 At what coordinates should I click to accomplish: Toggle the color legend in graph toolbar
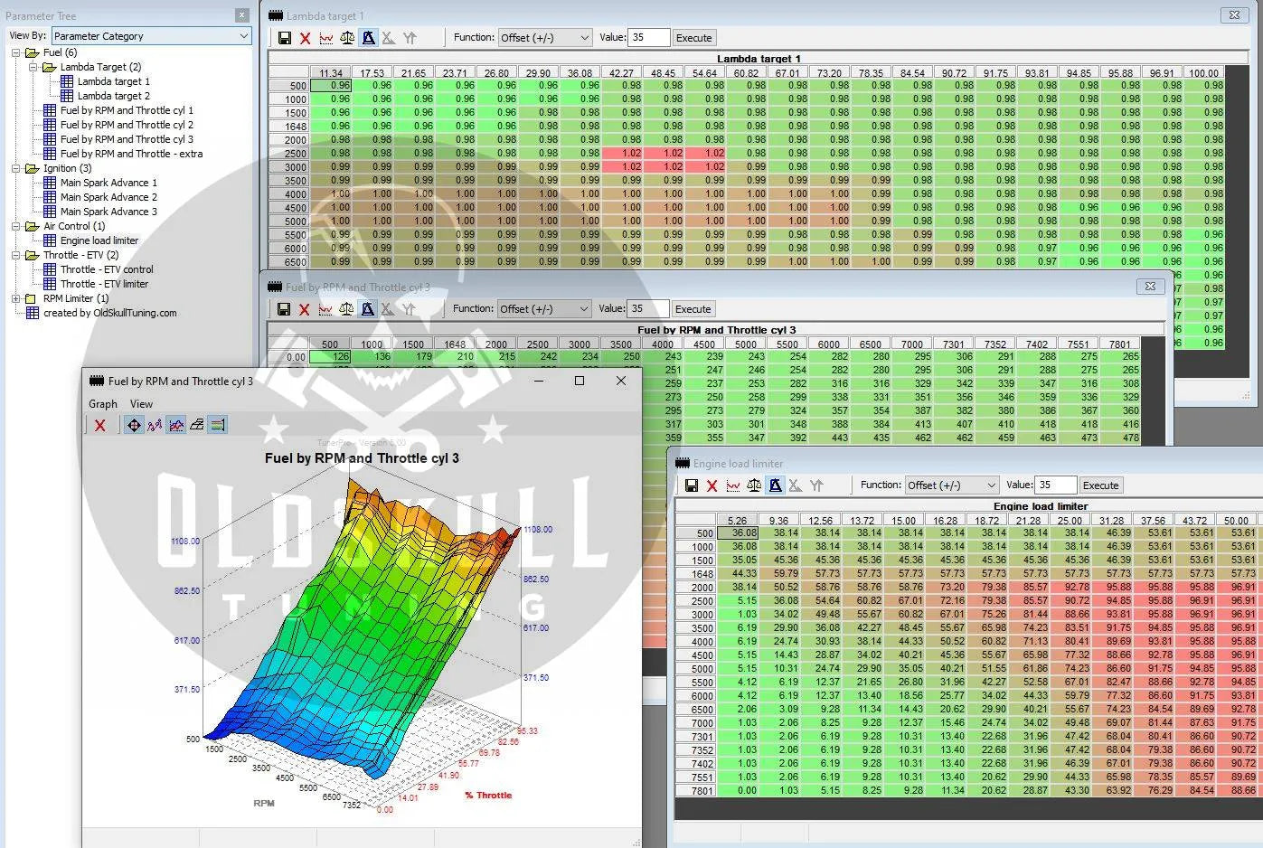click(x=217, y=425)
